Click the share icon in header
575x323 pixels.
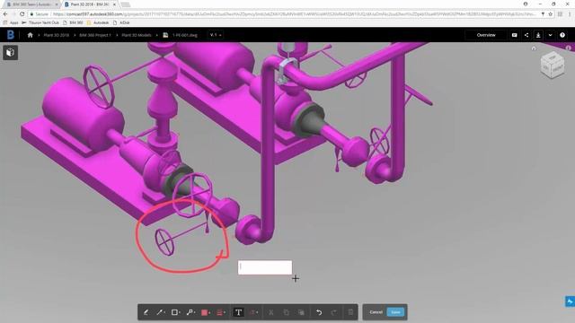coord(526,35)
